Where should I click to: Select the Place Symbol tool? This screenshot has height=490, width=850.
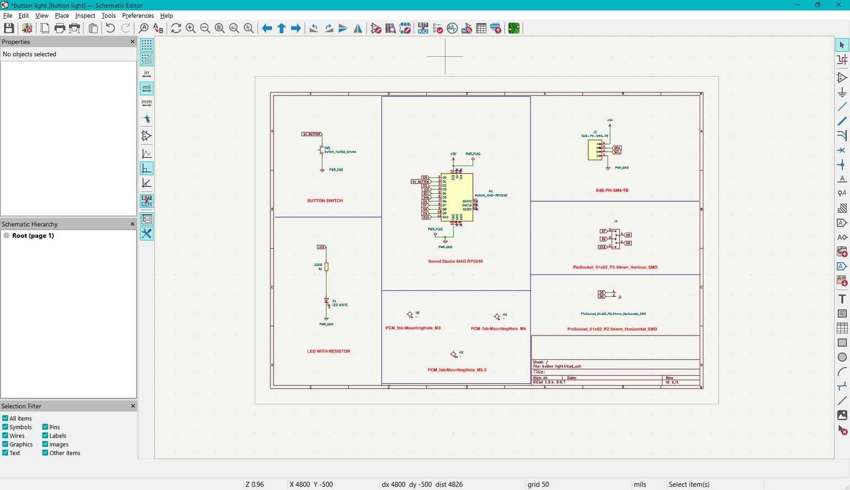tap(842, 78)
